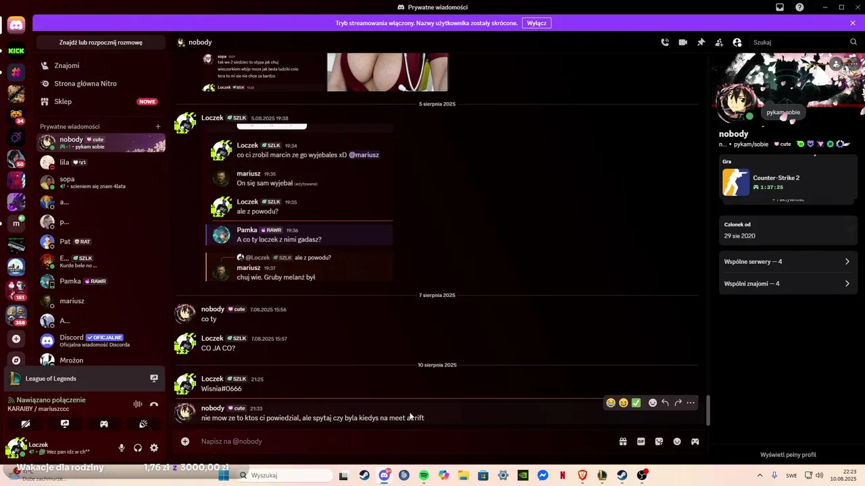Screen dimensions: 865x486
Task: Open Znajomi friends tab
Action: [101, 65]
